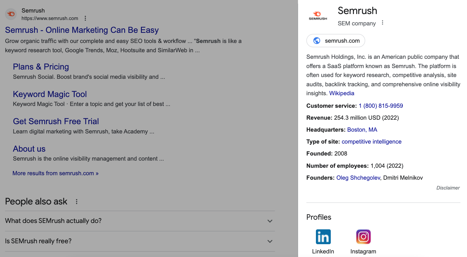Call customer service number 1 (800) 815-9959

[x=381, y=106]
